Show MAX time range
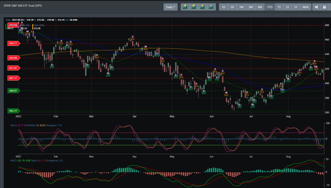This screenshot has height=188, width=331. tap(305, 7)
